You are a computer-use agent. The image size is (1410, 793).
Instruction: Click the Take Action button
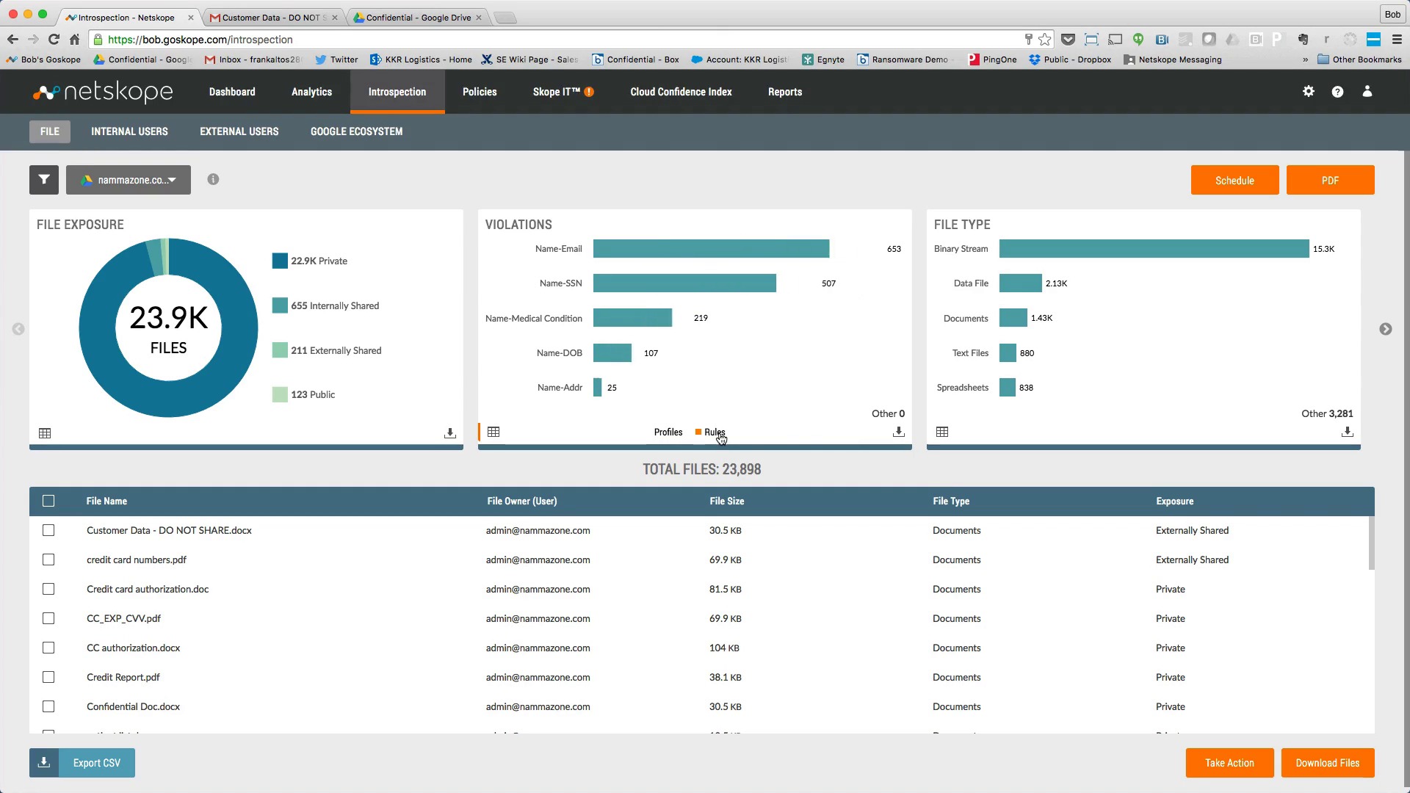click(x=1229, y=763)
